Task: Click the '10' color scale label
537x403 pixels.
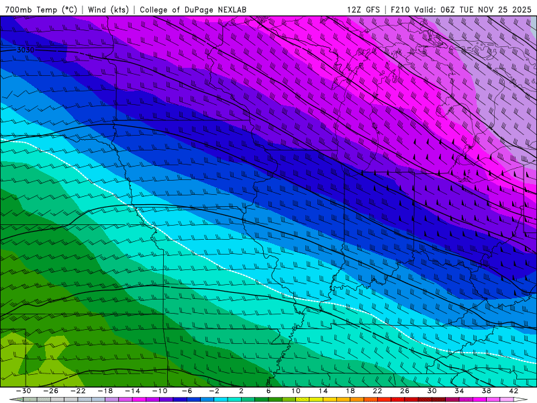Action: tap(296, 391)
